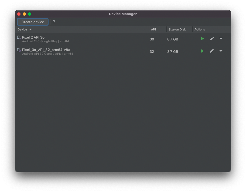Select the Pixel 2 API 30 row
The height and width of the screenshot is (192, 246).
pos(81,39)
